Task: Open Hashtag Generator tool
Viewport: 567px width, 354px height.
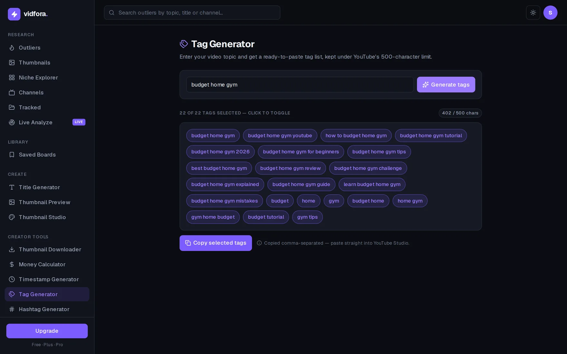Action: 47,309
